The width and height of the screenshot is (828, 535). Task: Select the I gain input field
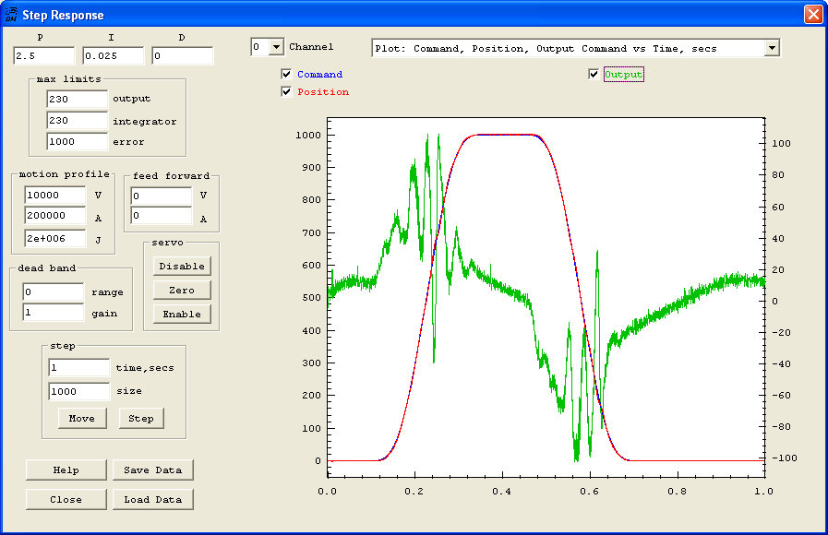click(113, 56)
